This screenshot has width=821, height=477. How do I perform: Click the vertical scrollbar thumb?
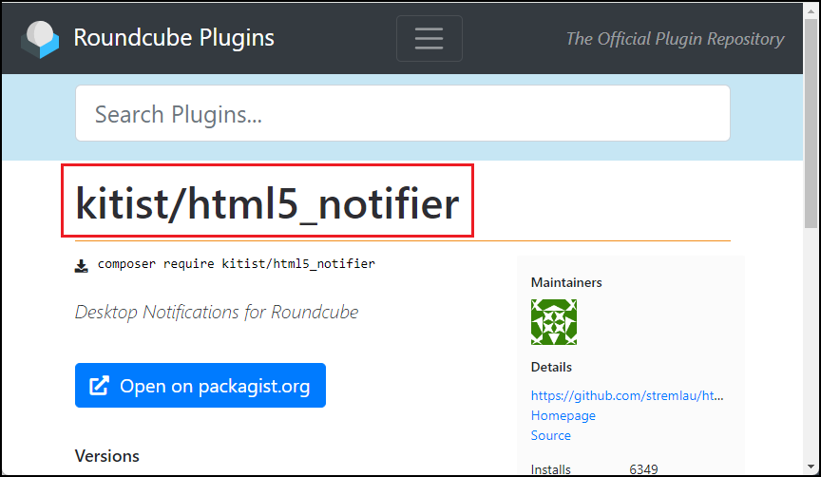click(x=811, y=123)
